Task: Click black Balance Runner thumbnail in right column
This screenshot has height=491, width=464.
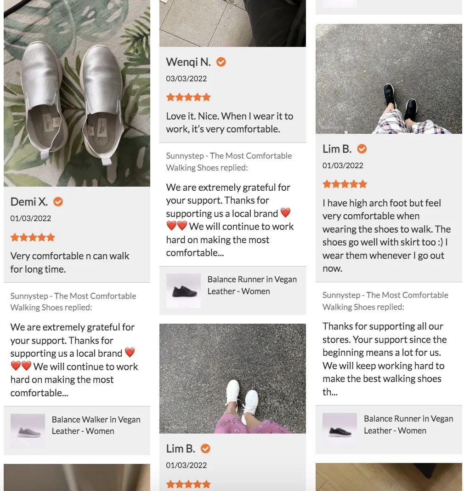Action: point(340,430)
